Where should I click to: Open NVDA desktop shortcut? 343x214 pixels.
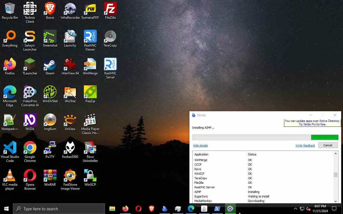[30, 123]
